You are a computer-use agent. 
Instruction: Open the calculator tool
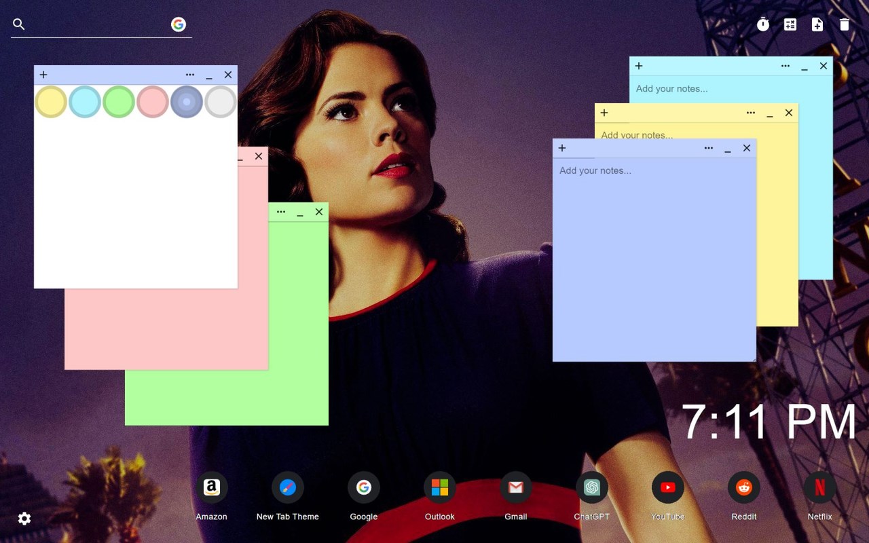point(790,24)
